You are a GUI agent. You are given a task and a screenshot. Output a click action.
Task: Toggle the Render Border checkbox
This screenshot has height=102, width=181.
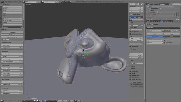click(130, 46)
